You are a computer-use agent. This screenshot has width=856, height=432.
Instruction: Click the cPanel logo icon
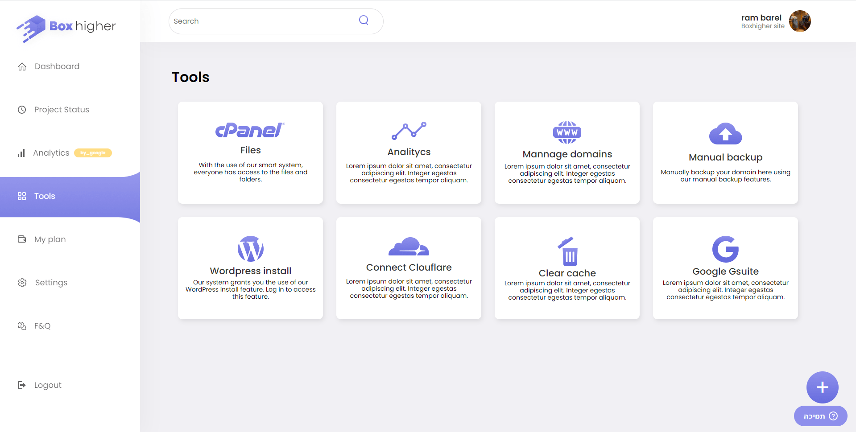[250, 130]
